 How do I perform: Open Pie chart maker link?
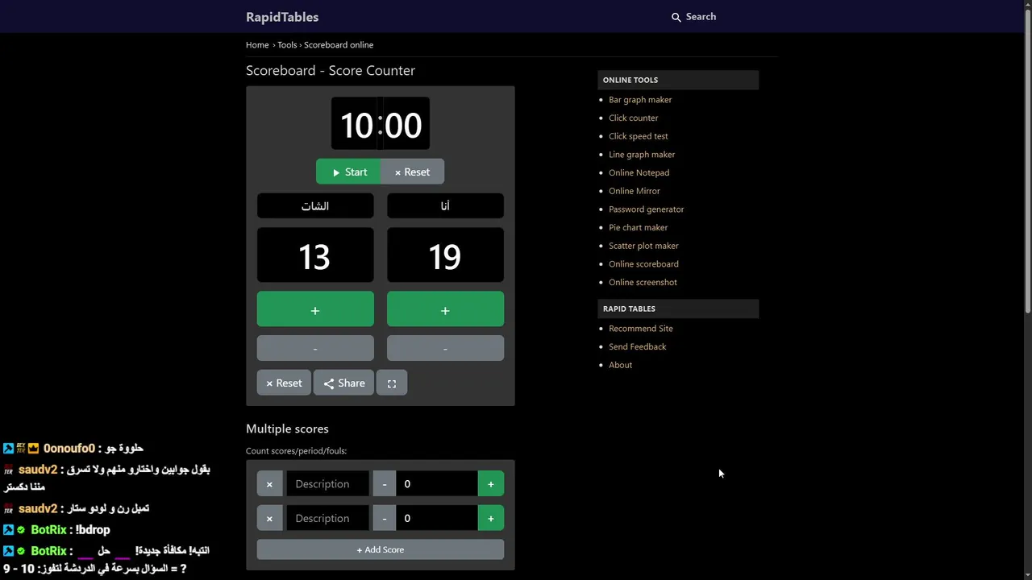pos(639,227)
